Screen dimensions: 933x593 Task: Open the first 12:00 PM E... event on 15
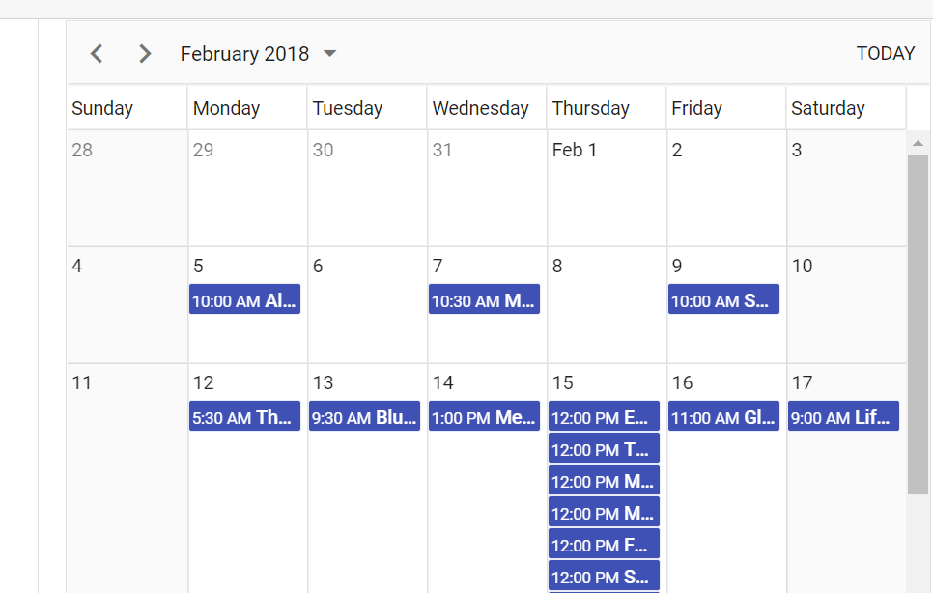click(x=604, y=415)
